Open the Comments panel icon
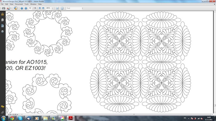This screenshot has width=216, height=121. point(2,107)
